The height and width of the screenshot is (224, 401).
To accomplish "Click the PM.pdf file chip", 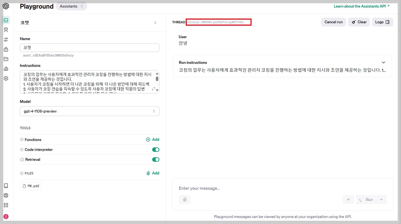I will [x=30, y=186].
